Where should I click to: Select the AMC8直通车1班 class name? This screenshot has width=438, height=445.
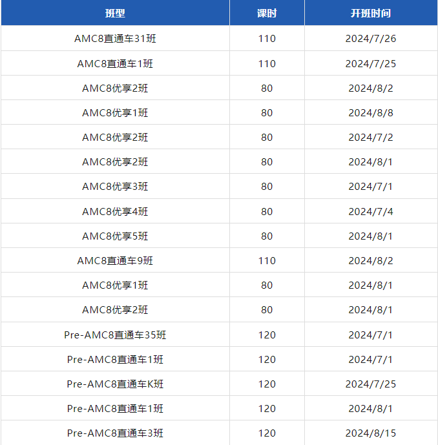coord(115,63)
